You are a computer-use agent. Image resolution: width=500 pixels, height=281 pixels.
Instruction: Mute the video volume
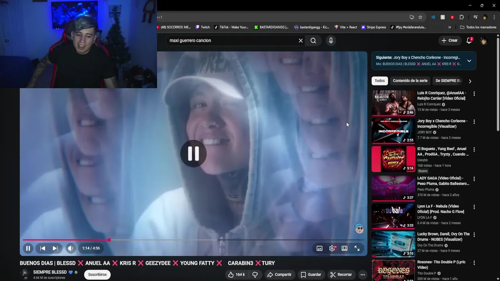click(x=70, y=248)
